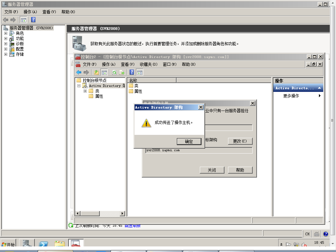
Task: Toggle the action pane icon in console toolbar
Action: point(139,73)
